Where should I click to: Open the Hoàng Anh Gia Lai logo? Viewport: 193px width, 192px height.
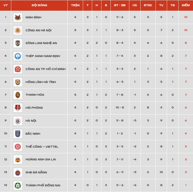tap(18, 160)
